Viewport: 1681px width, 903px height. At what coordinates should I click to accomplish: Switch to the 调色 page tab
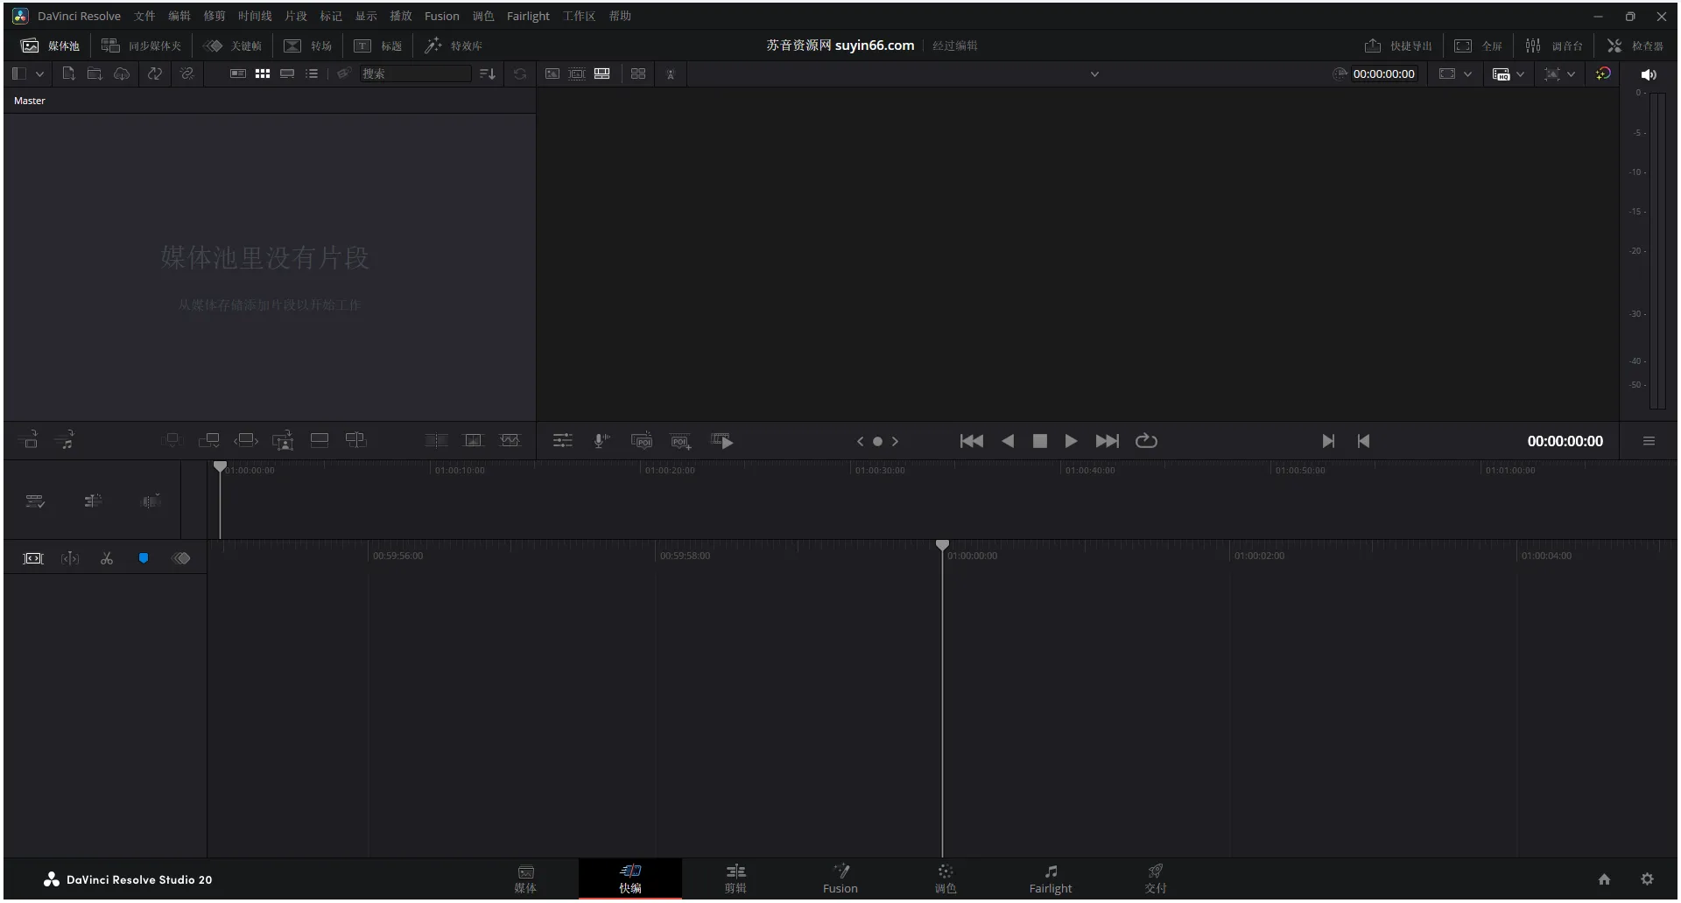946,878
